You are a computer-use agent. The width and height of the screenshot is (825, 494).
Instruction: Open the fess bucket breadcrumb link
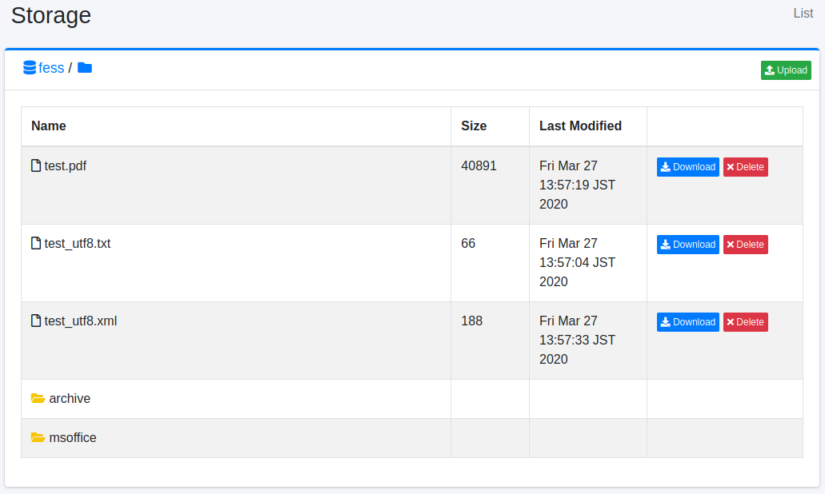click(51, 68)
